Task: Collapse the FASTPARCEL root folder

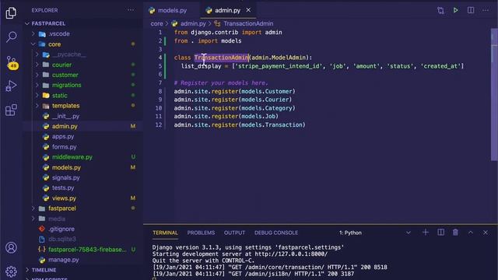Action: 48,23
